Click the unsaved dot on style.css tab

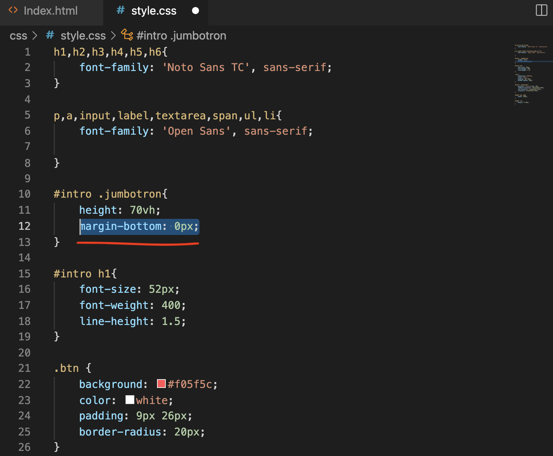pos(195,11)
